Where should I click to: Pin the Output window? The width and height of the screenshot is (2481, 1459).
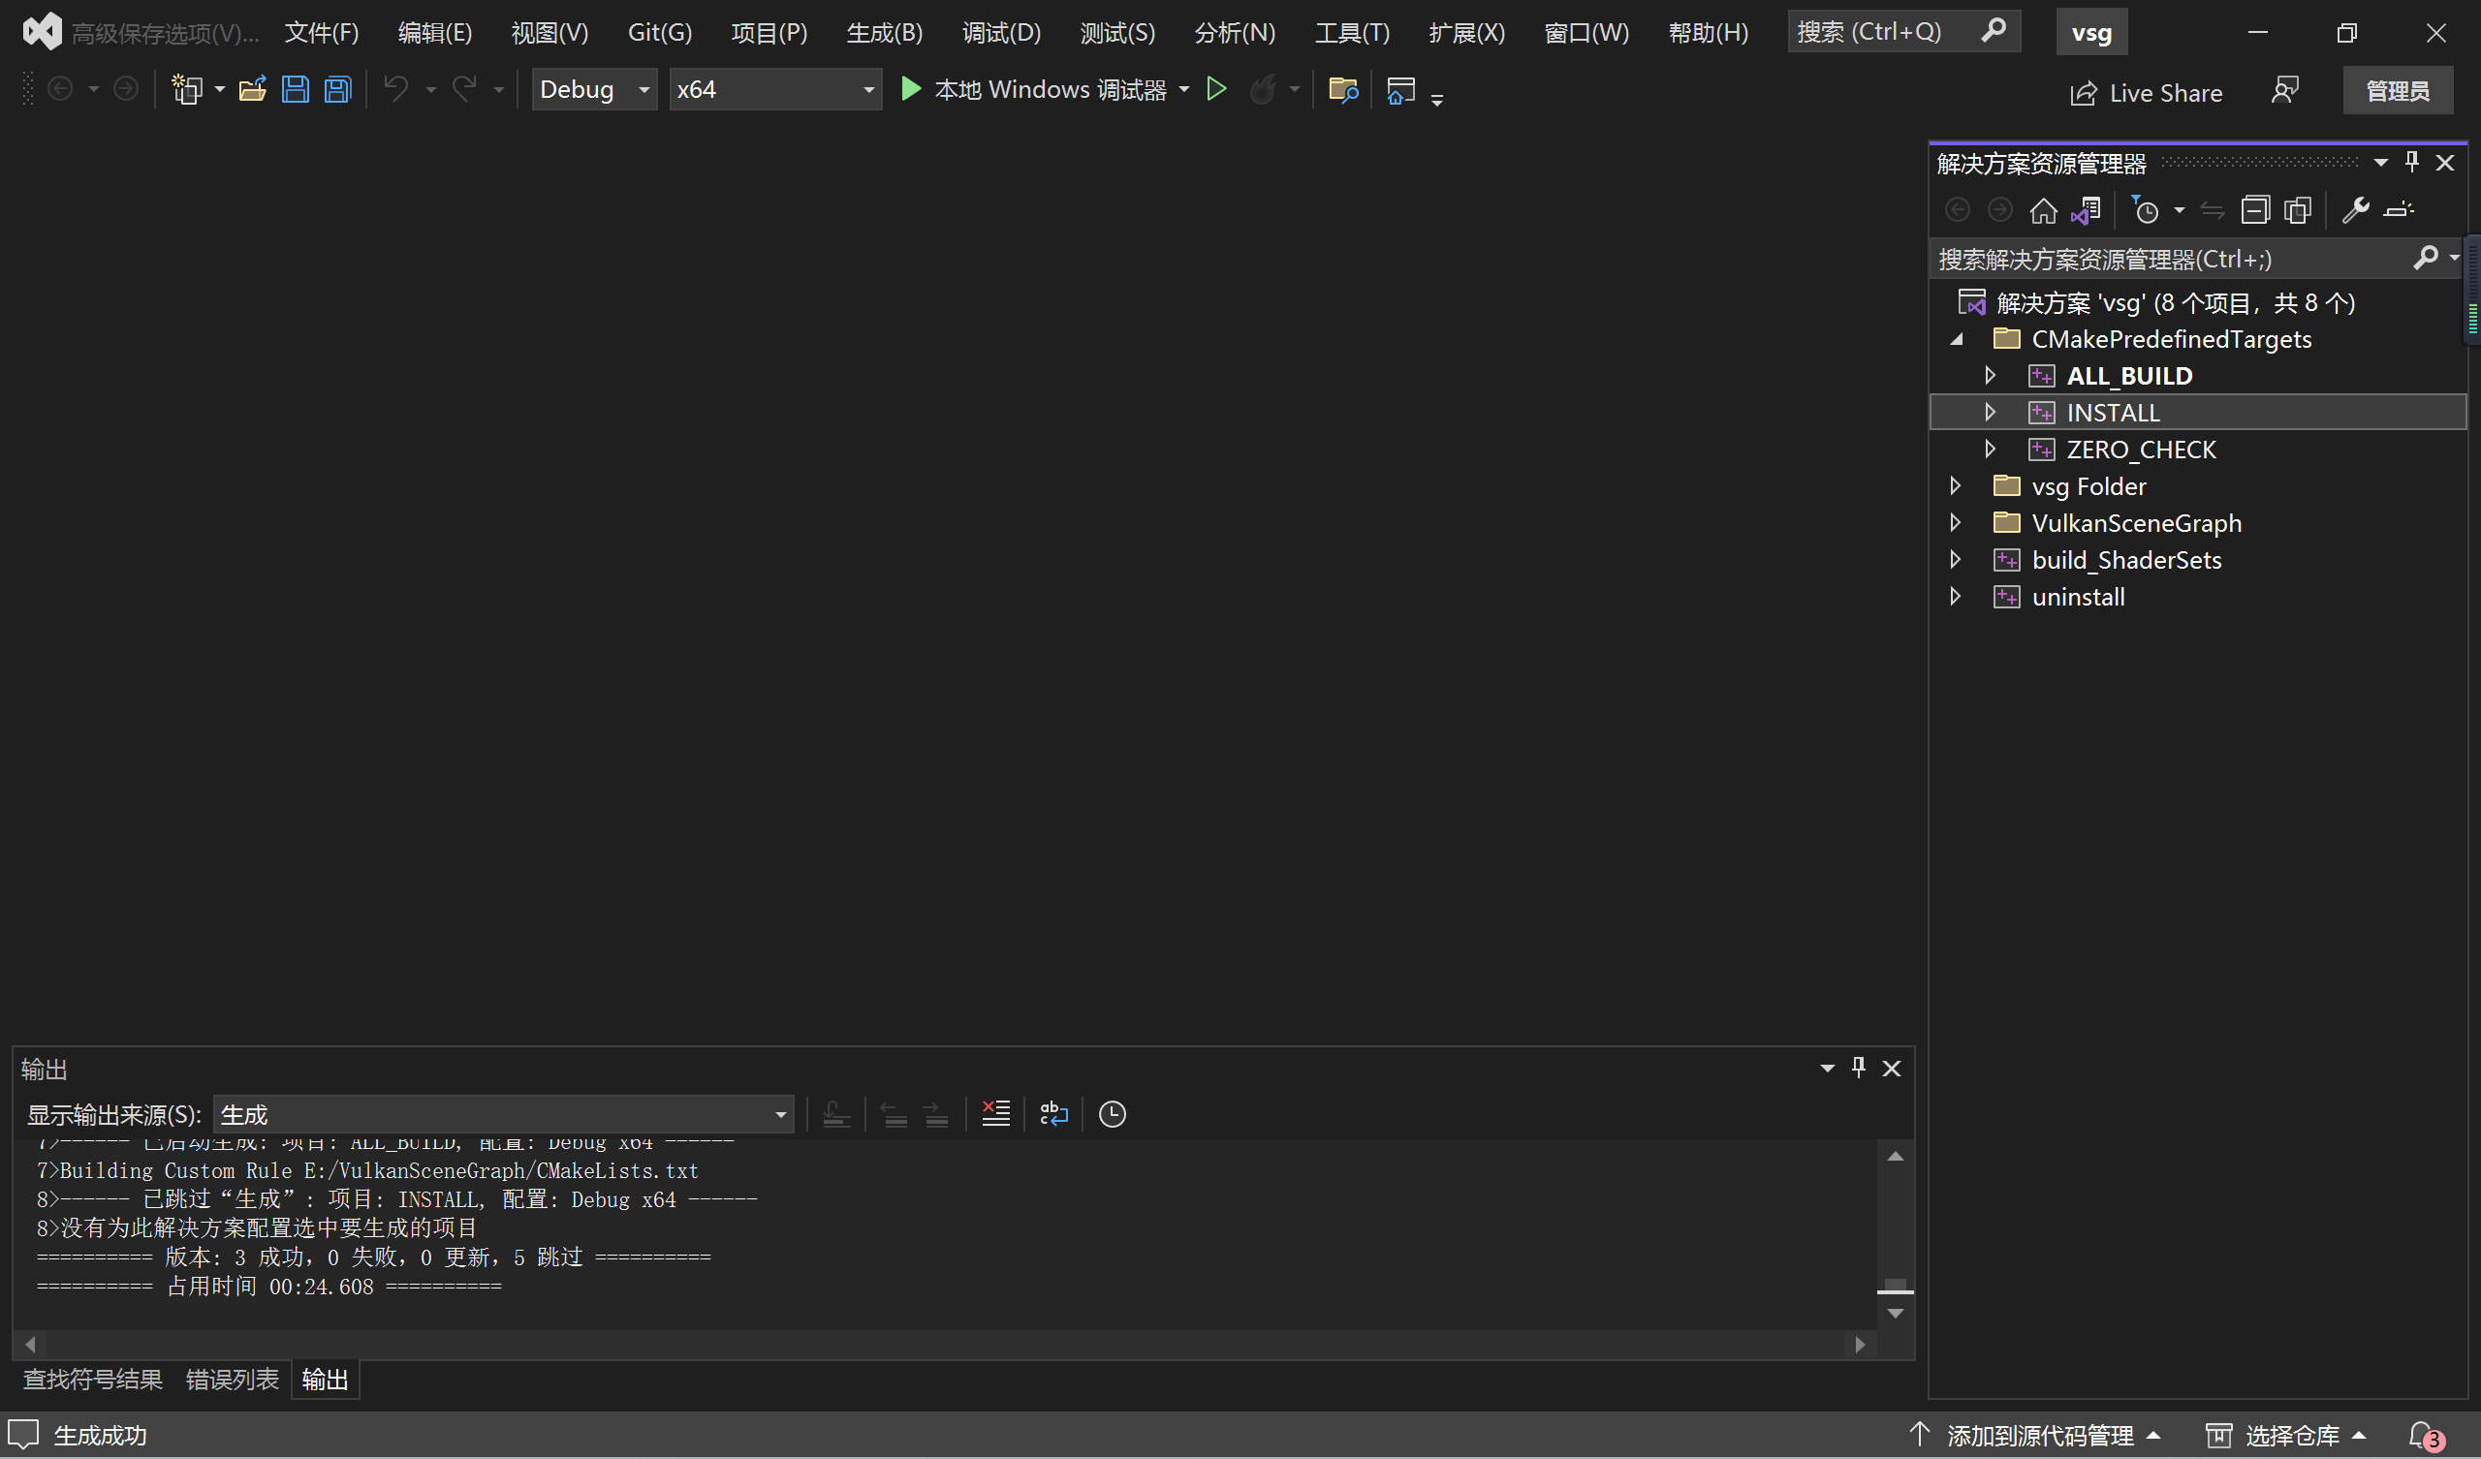pos(1859,1068)
